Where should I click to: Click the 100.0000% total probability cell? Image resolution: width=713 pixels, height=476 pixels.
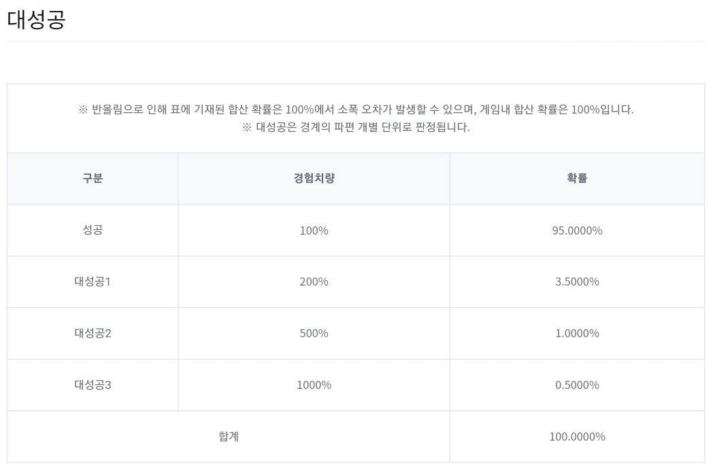coord(577,437)
